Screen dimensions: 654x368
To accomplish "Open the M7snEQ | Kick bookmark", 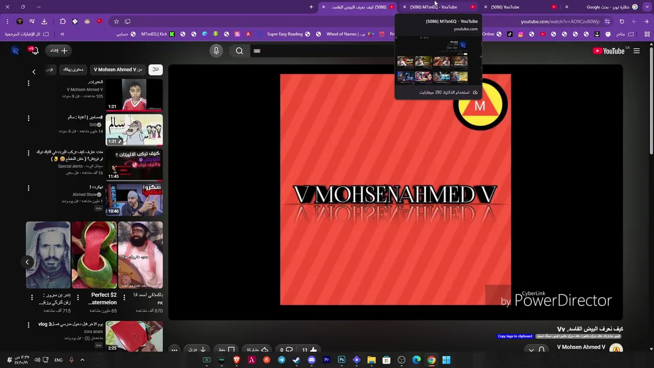I will pyautogui.click(x=158, y=34).
